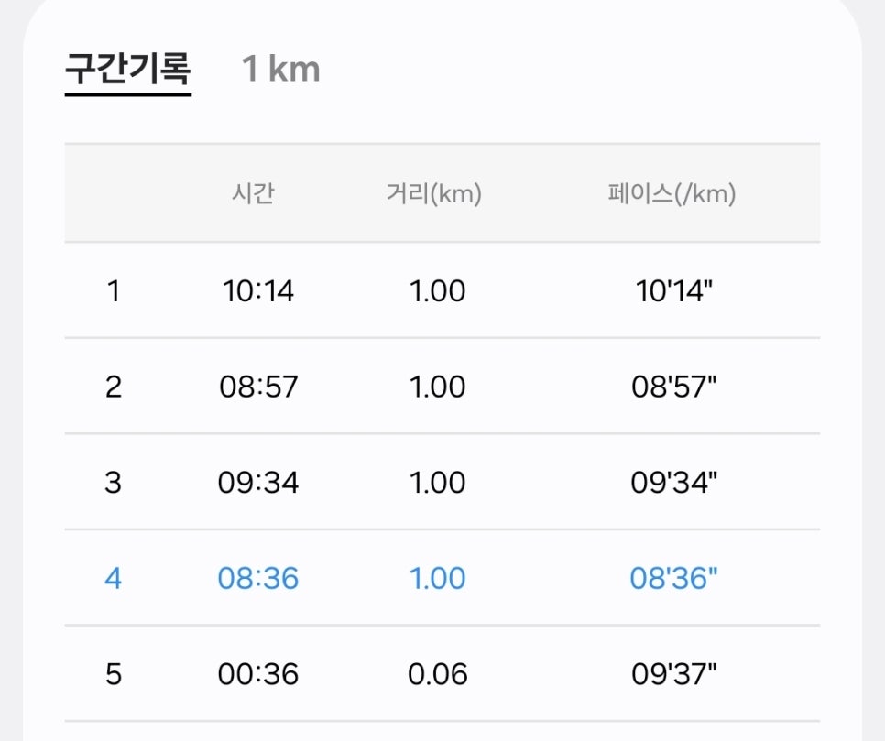Switch to the 1 km tab
The image size is (885, 741).
tap(280, 69)
